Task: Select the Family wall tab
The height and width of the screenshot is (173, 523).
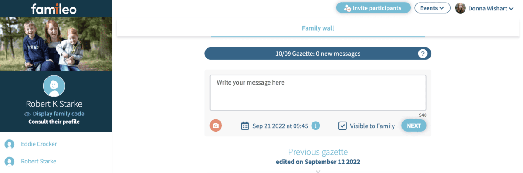Action: 318,28
